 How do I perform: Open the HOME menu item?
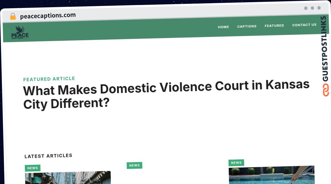223,27
